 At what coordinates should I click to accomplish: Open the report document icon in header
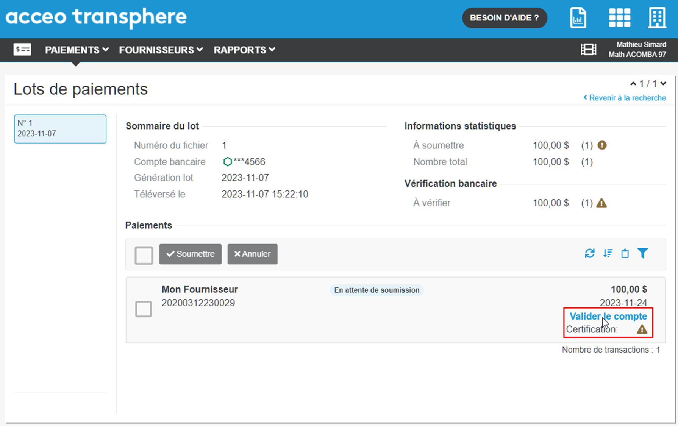tap(578, 18)
